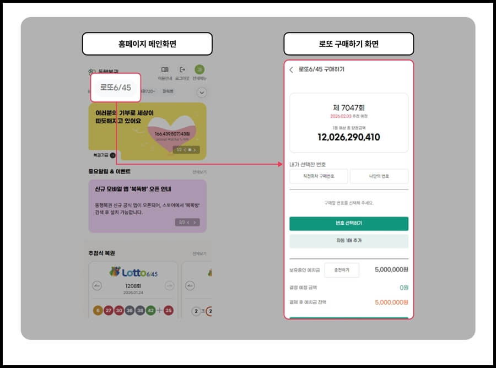Click red winning ball number 30
Image resolution: width=496 pixels, height=368 pixels.
tap(119, 311)
